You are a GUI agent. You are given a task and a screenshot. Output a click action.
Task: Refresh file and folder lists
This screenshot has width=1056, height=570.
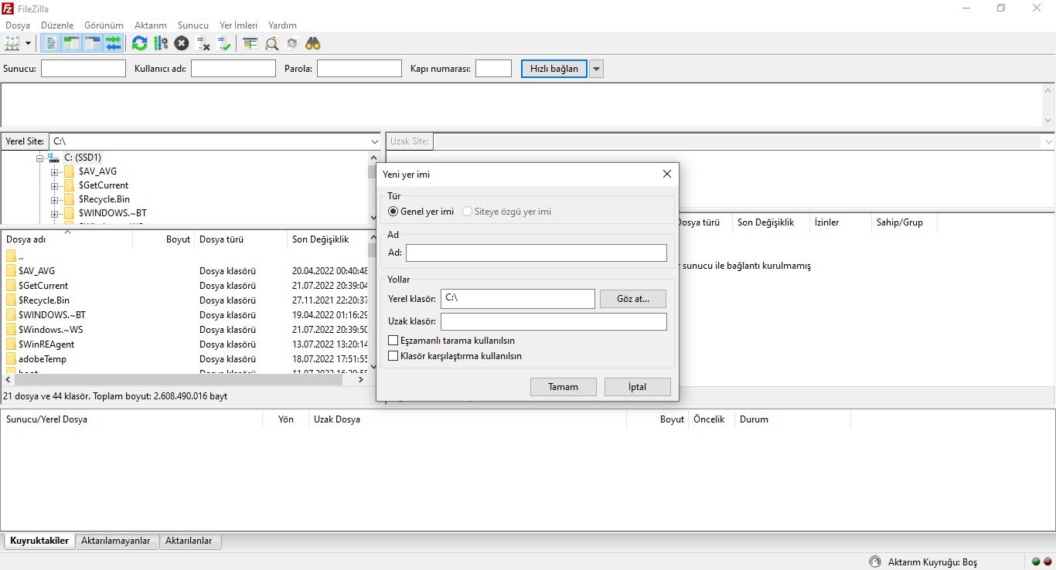pyautogui.click(x=139, y=43)
